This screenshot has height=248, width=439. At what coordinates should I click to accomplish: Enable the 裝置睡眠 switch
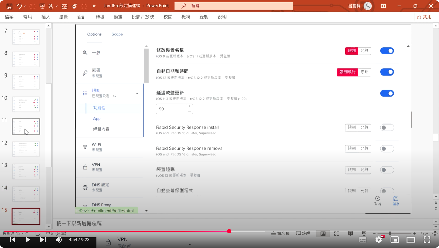pos(387,170)
